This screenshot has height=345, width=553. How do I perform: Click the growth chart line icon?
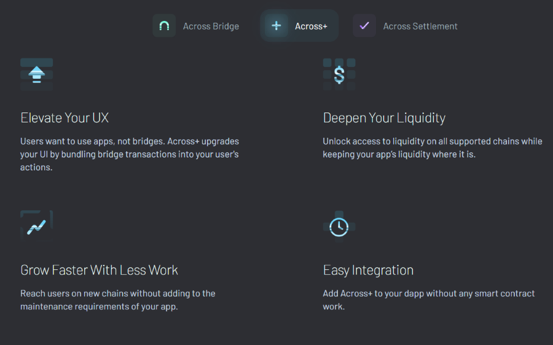point(37,227)
